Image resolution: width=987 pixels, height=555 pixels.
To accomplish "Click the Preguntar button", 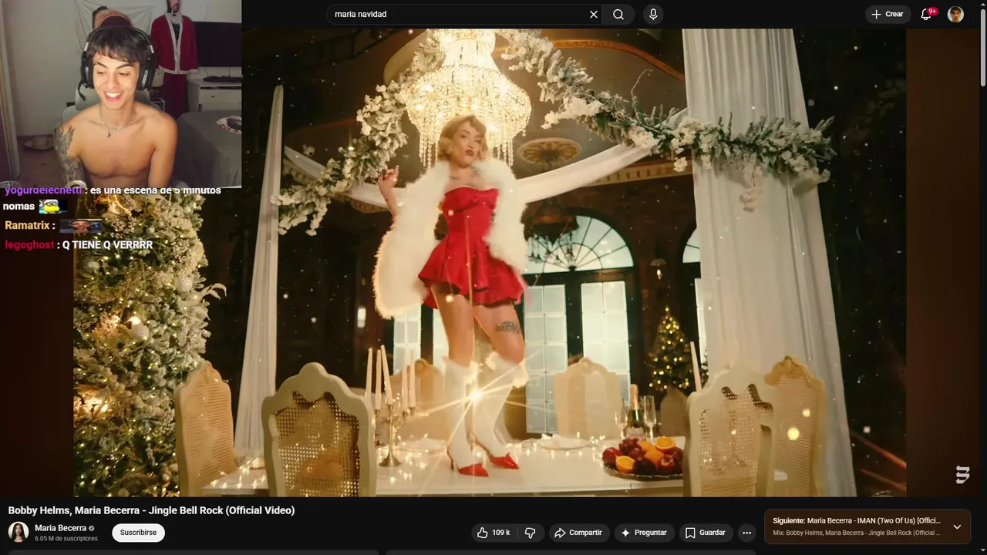I will coord(644,533).
